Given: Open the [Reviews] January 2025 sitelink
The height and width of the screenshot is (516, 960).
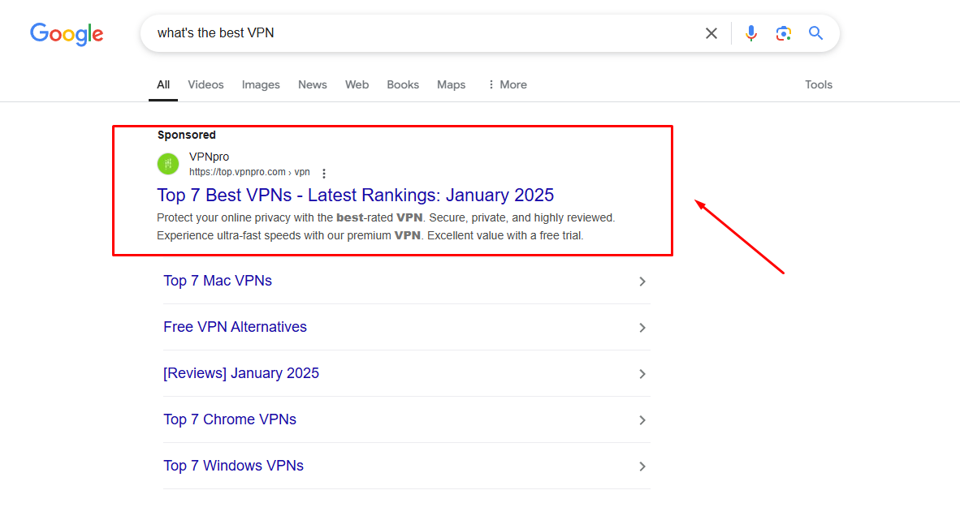Looking at the screenshot, I should (x=241, y=373).
